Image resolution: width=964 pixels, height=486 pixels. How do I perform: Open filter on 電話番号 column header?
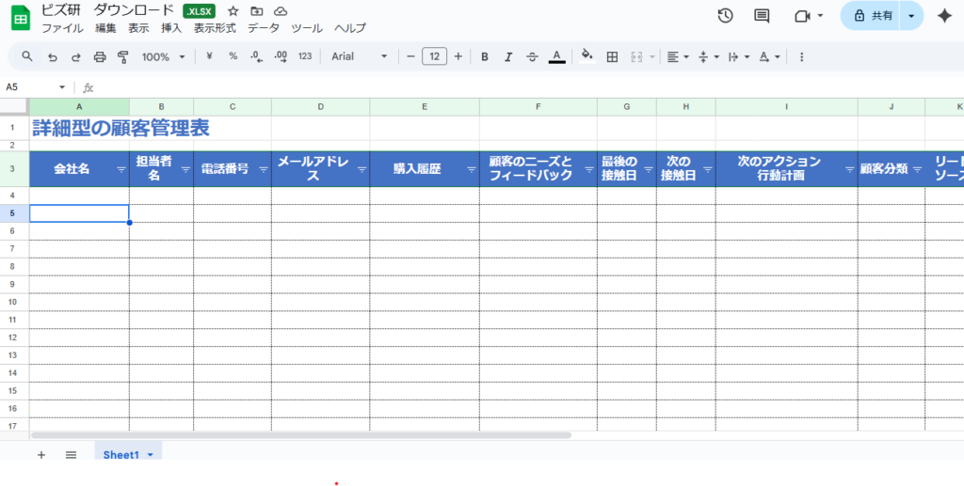(264, 170)
